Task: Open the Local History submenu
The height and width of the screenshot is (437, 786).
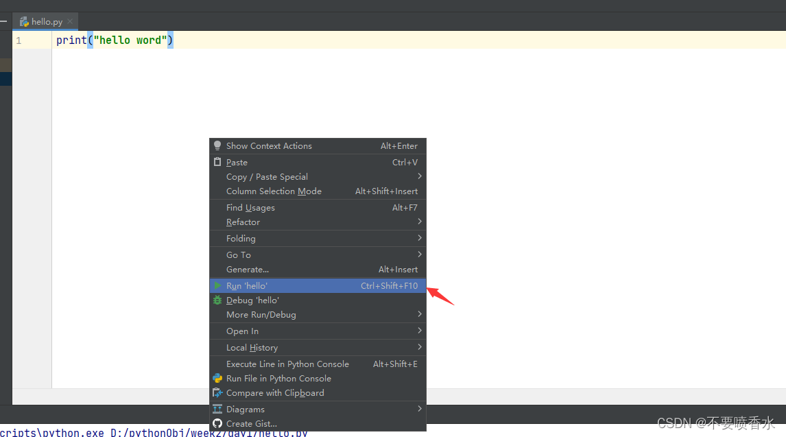Action: click(252, 347)
